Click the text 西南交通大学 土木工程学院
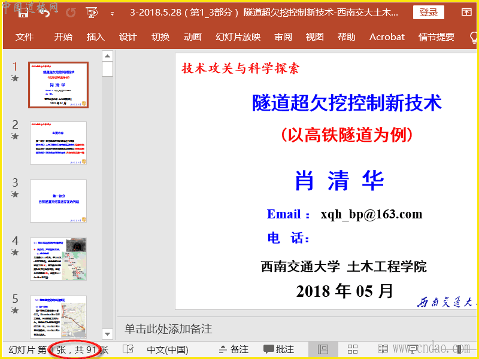Image resolution: width=479 pixels, height=359 pixels. 344,266
